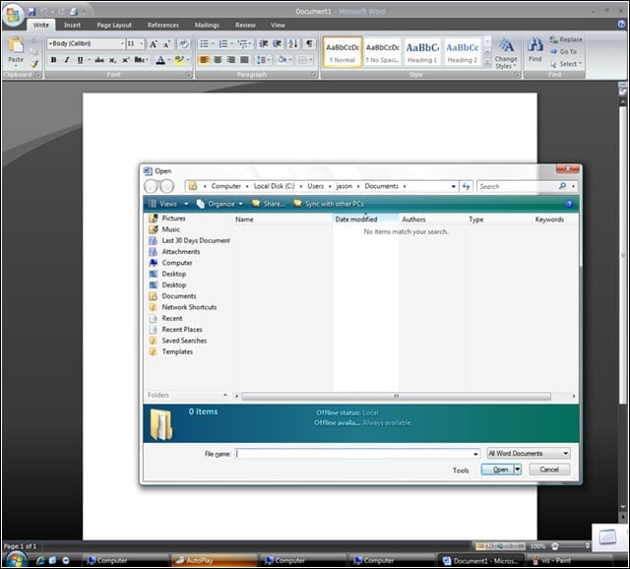
Task: Select the Heading 1 style
Action: click(422, 52)
